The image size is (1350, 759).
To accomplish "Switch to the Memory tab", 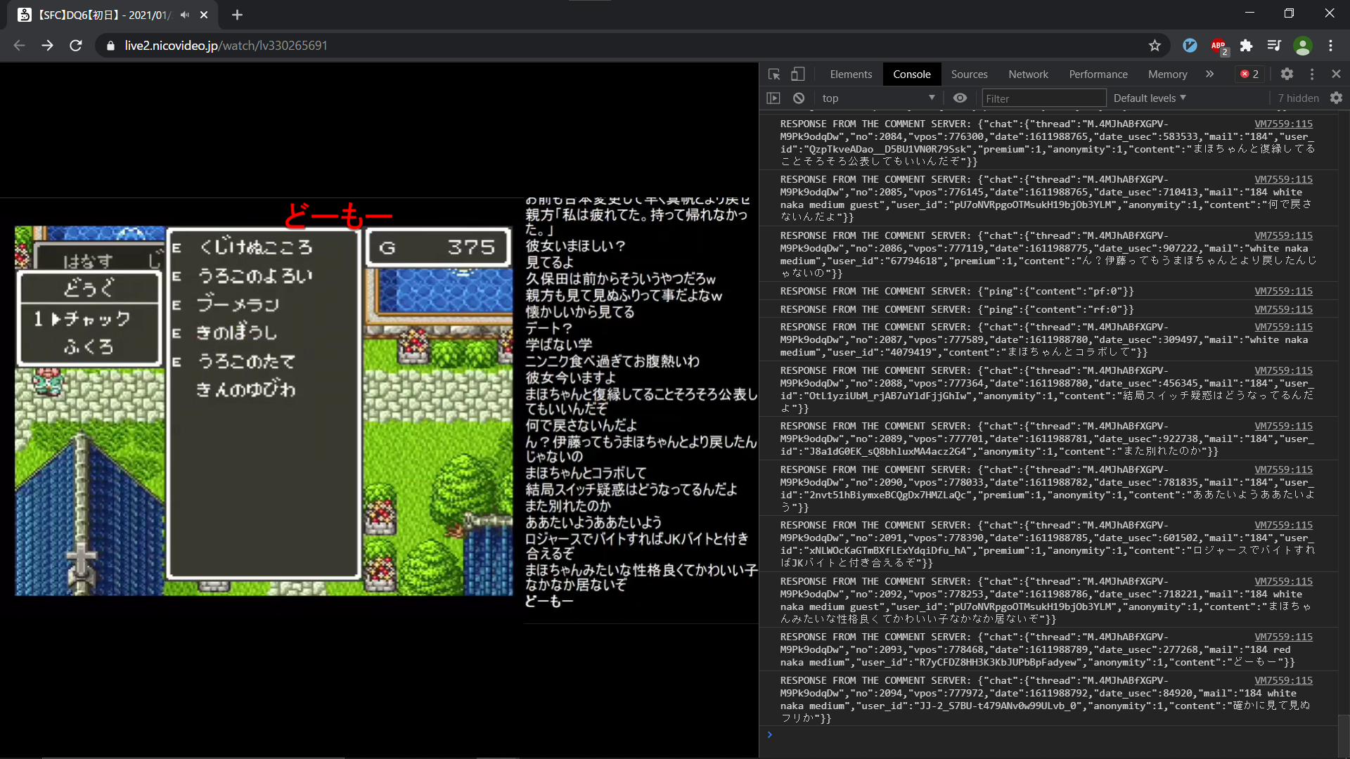I will tap(1167, 74).
